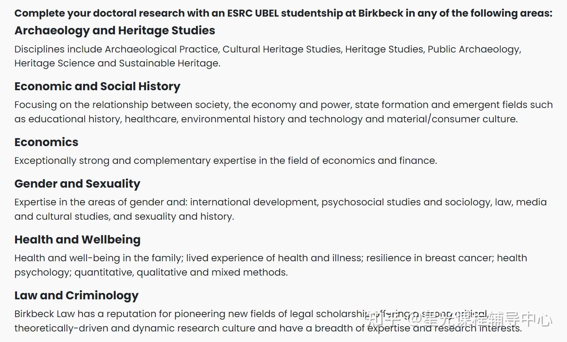Click the Gender and Sexuality heading

77,184
